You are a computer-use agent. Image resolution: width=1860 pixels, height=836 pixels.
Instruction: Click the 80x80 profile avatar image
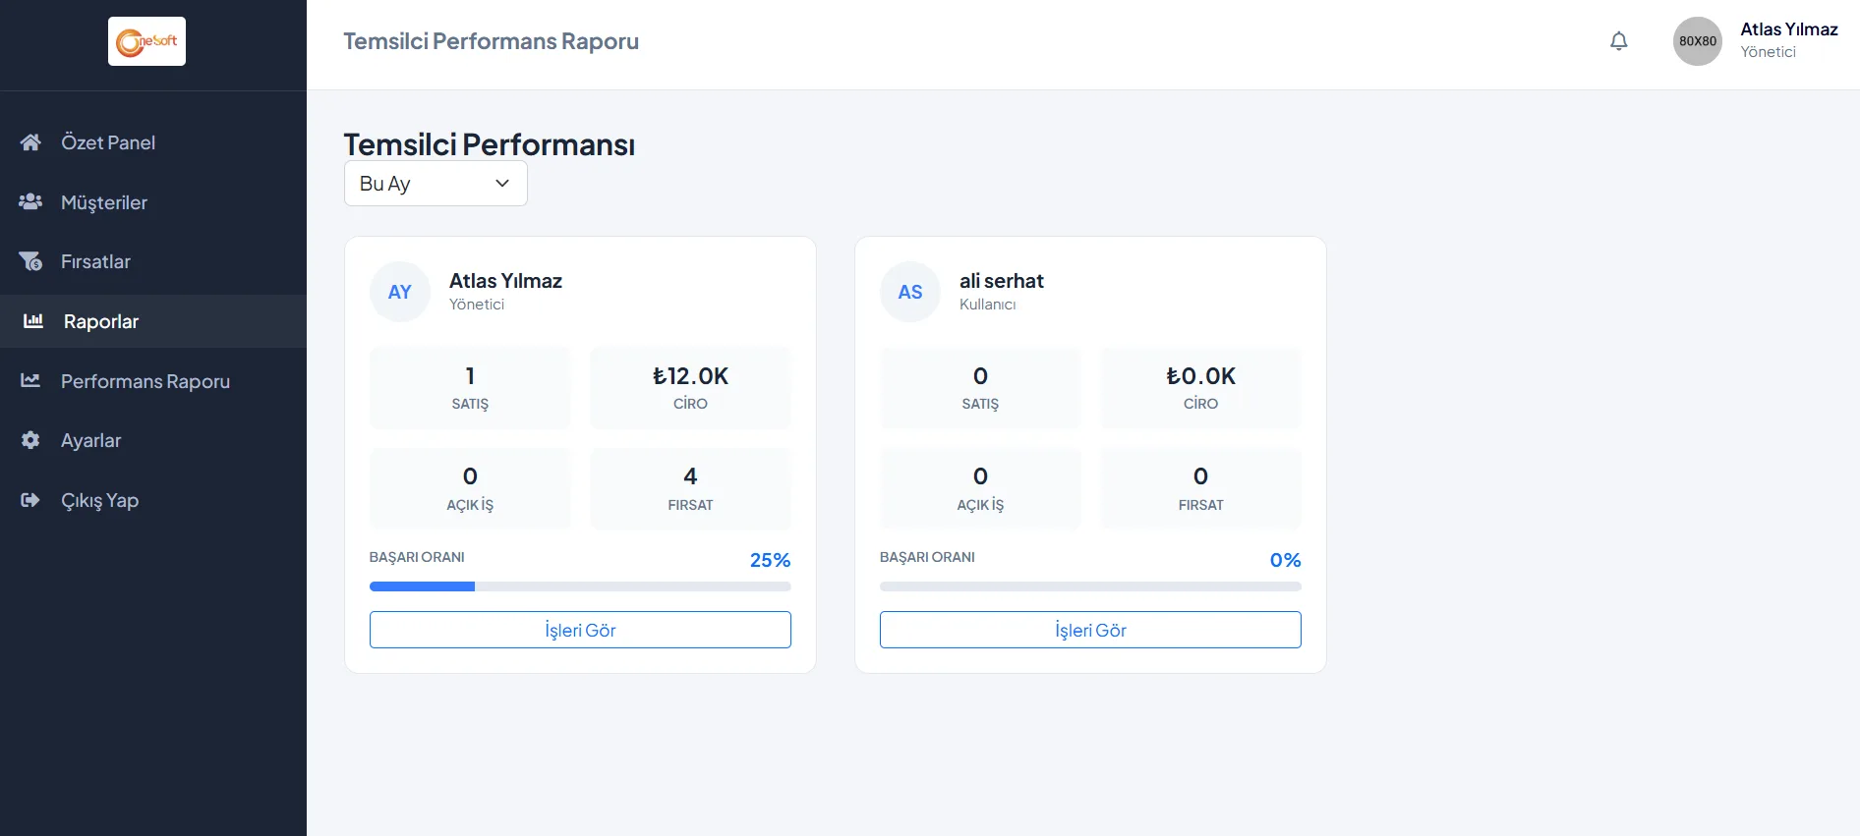pos(1697,41)
